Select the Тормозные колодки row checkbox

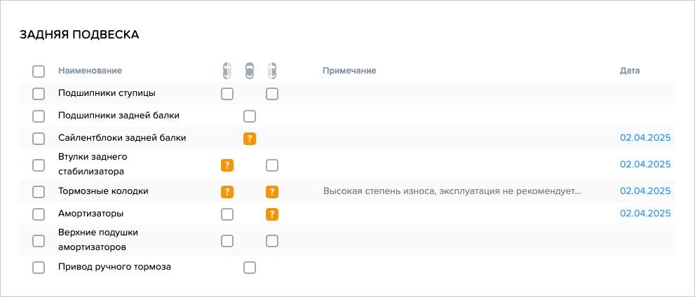tap(39, 192)
